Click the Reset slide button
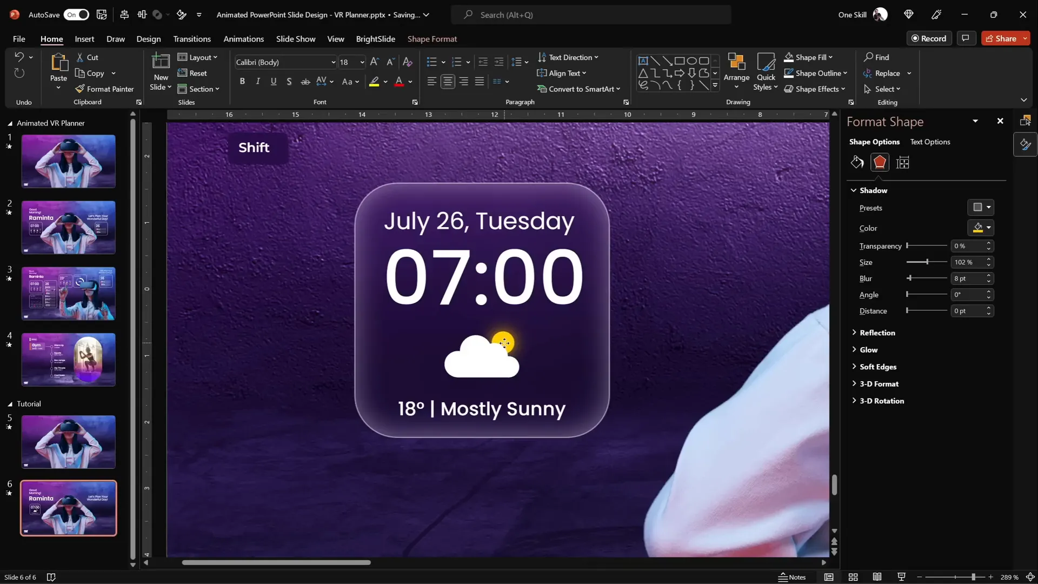 click(192, 73)
